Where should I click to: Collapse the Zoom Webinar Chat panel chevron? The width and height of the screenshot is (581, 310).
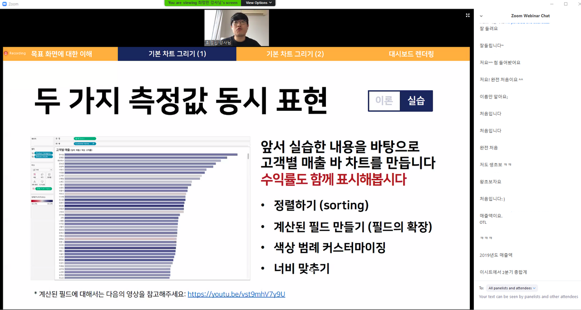(x=481, y=16)
